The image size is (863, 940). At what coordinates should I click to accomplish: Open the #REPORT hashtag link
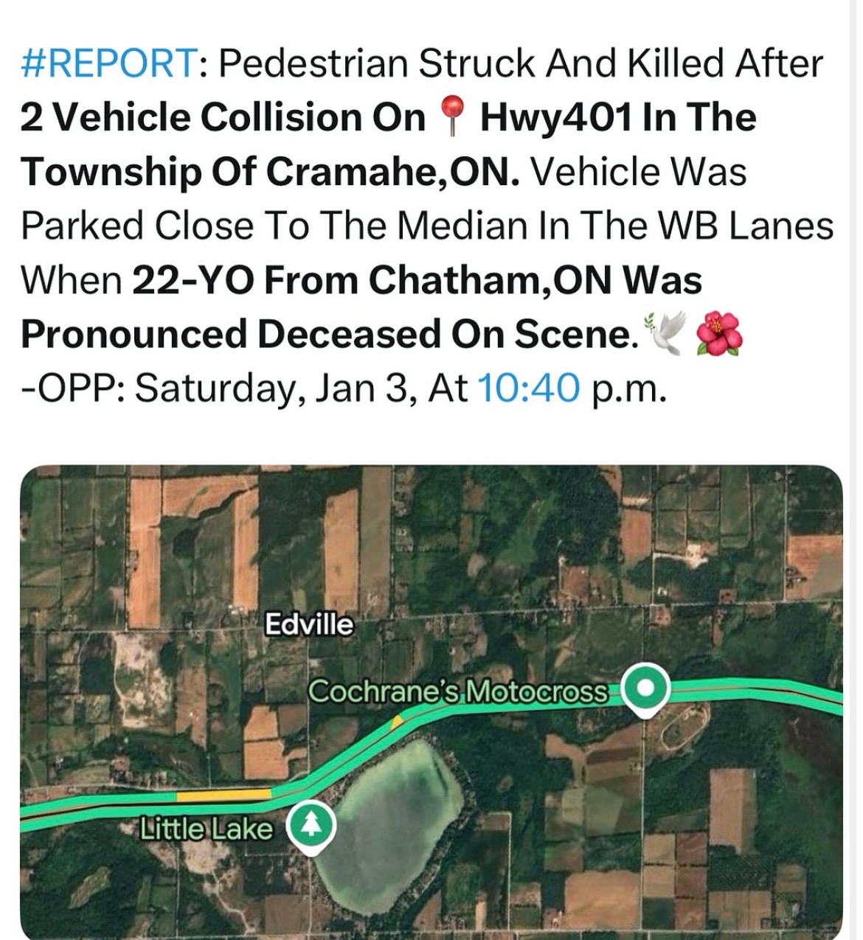click(109, 63)
